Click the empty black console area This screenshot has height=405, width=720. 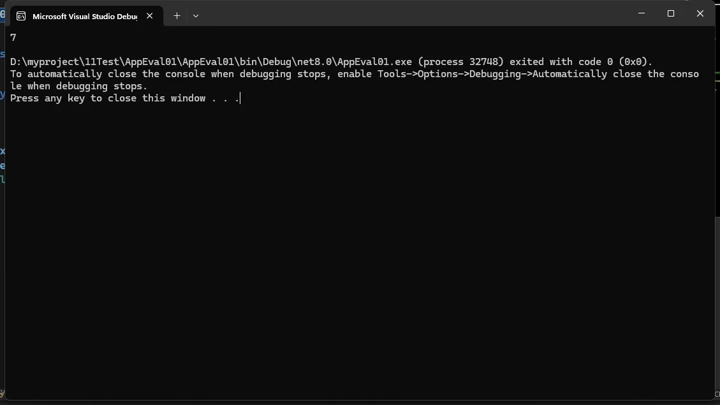point(358,253)
